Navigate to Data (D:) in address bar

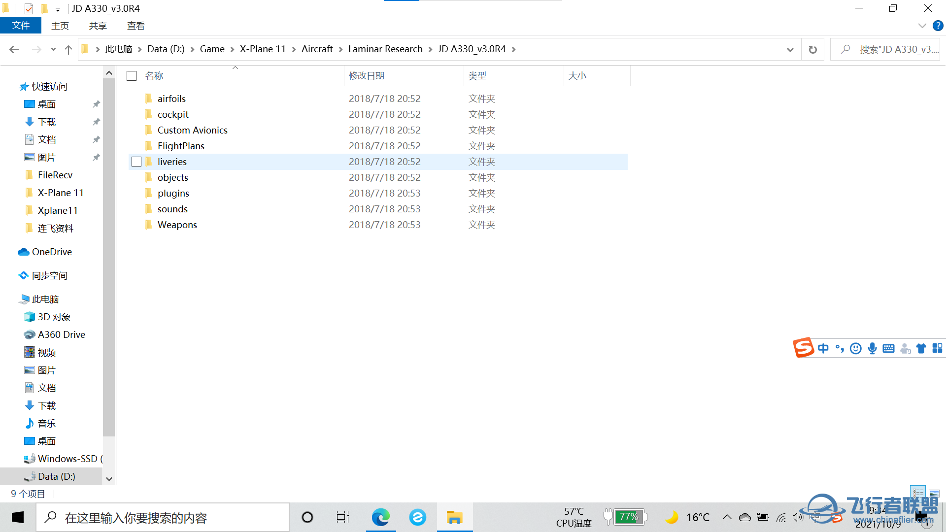pos(166,49)
